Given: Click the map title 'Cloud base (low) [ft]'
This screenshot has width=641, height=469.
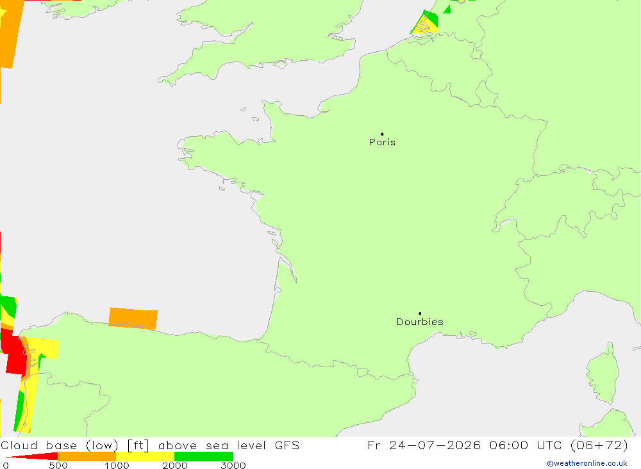Looking at the screenshot, I should [x=75, y=445].
